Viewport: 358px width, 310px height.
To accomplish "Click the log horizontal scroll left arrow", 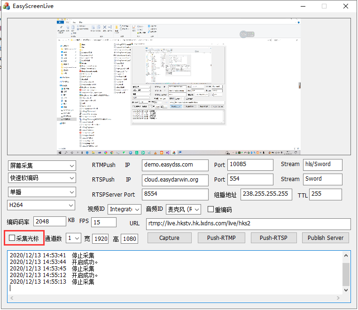I will click(12, 298).
